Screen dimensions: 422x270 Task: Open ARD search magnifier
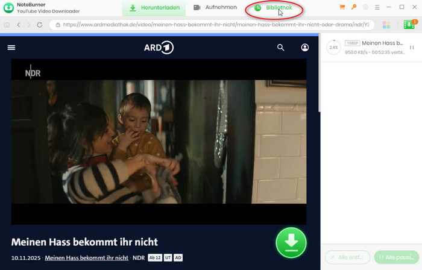(x=281, y=48)
